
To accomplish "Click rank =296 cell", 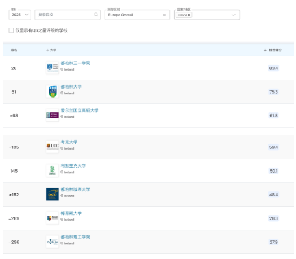I will (x=14, y=242).
